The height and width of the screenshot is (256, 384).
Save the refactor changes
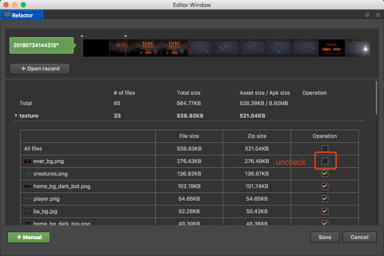[x=325, y=237]
